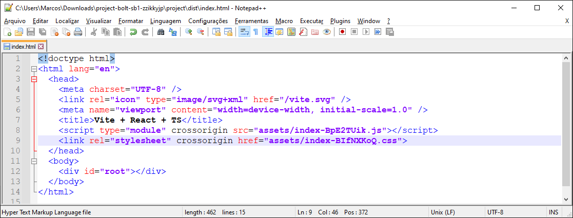This screenshot has height=218, width=573.
Task: Cut selection with the scissors icon
Action: click(93, 32)
